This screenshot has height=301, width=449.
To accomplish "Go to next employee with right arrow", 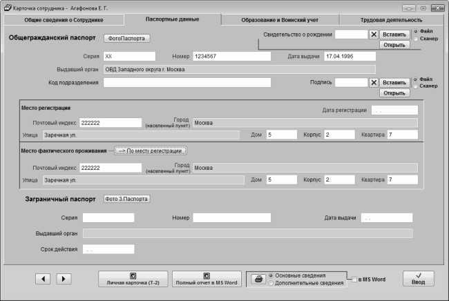I will pos(64,279).
